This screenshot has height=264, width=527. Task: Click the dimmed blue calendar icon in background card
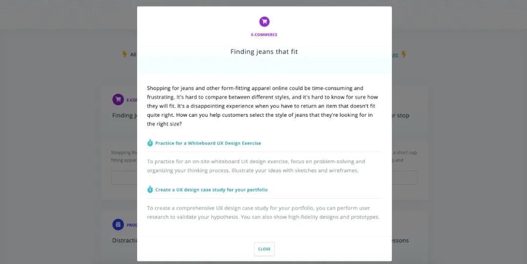point(118,225)
